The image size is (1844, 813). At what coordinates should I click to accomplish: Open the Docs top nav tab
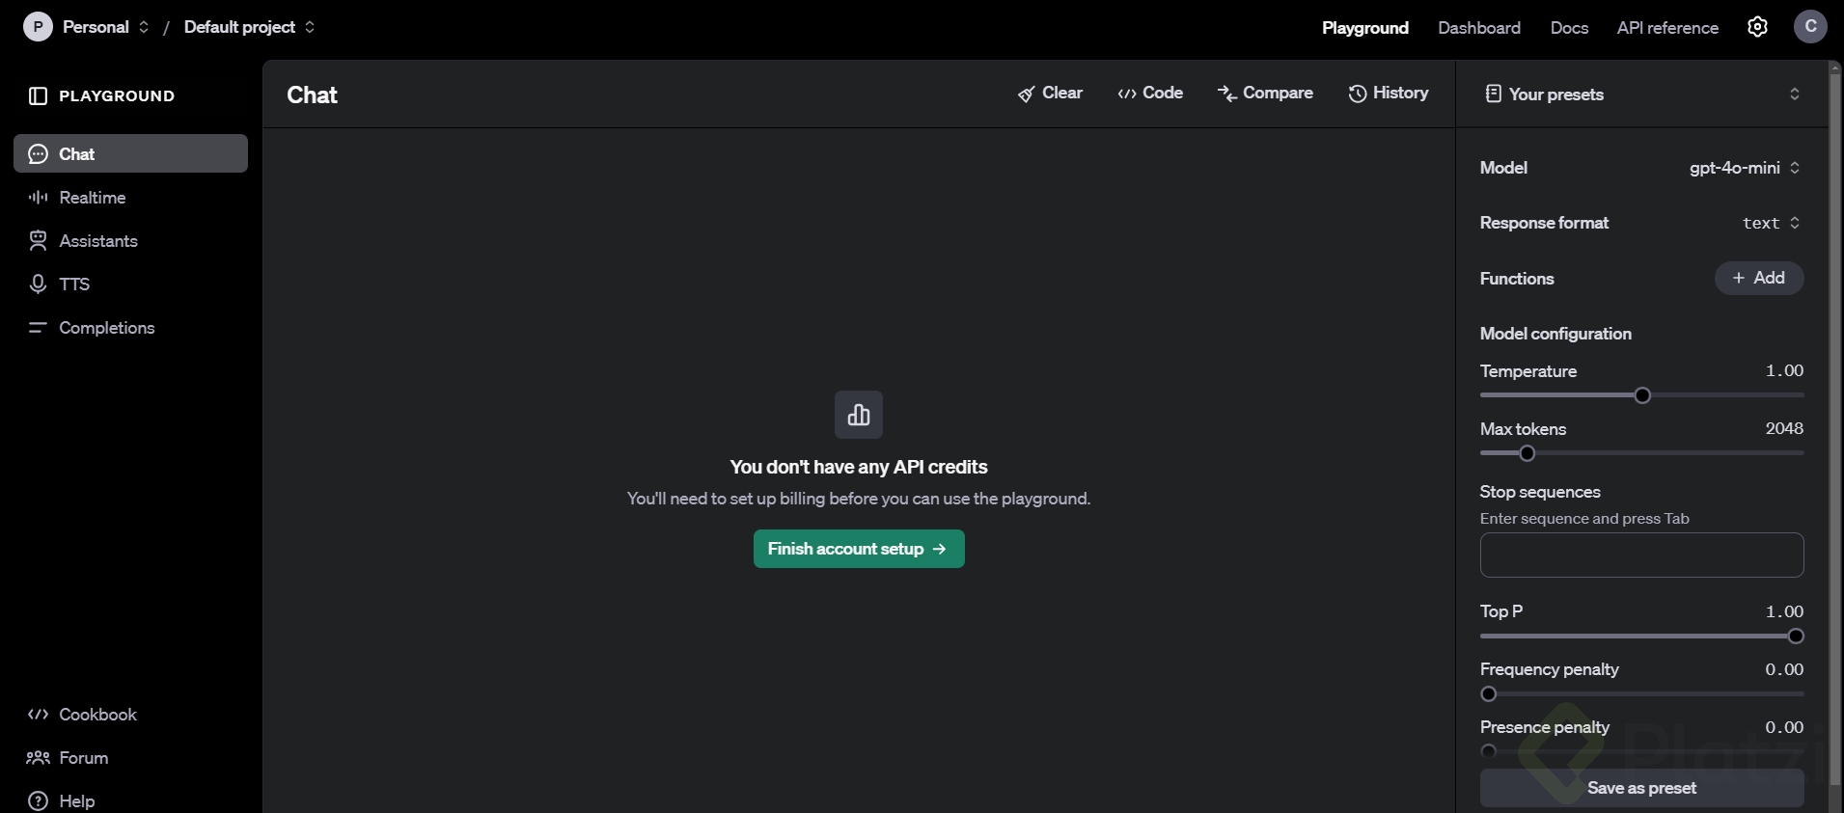(x=1569, y=28)
